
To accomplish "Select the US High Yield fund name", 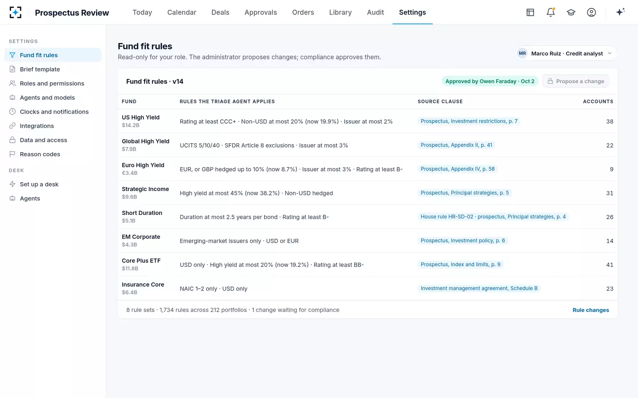I will tap(140, 117).
